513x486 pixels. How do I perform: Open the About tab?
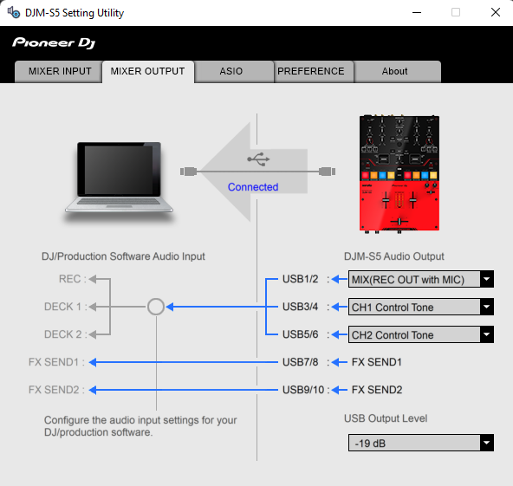pyautogui.click(x=397, y=71)
